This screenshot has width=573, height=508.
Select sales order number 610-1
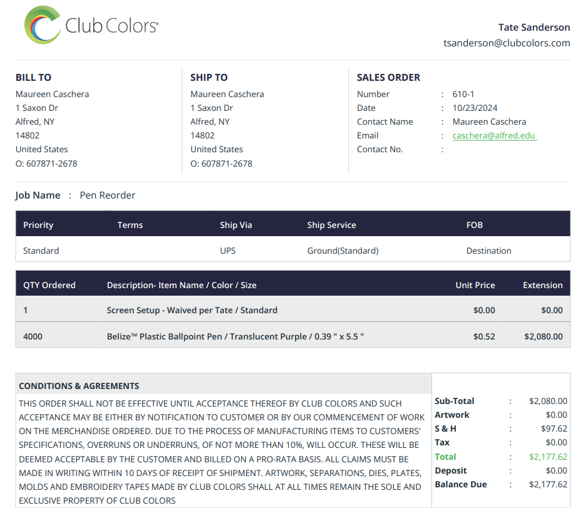(463, 95)
